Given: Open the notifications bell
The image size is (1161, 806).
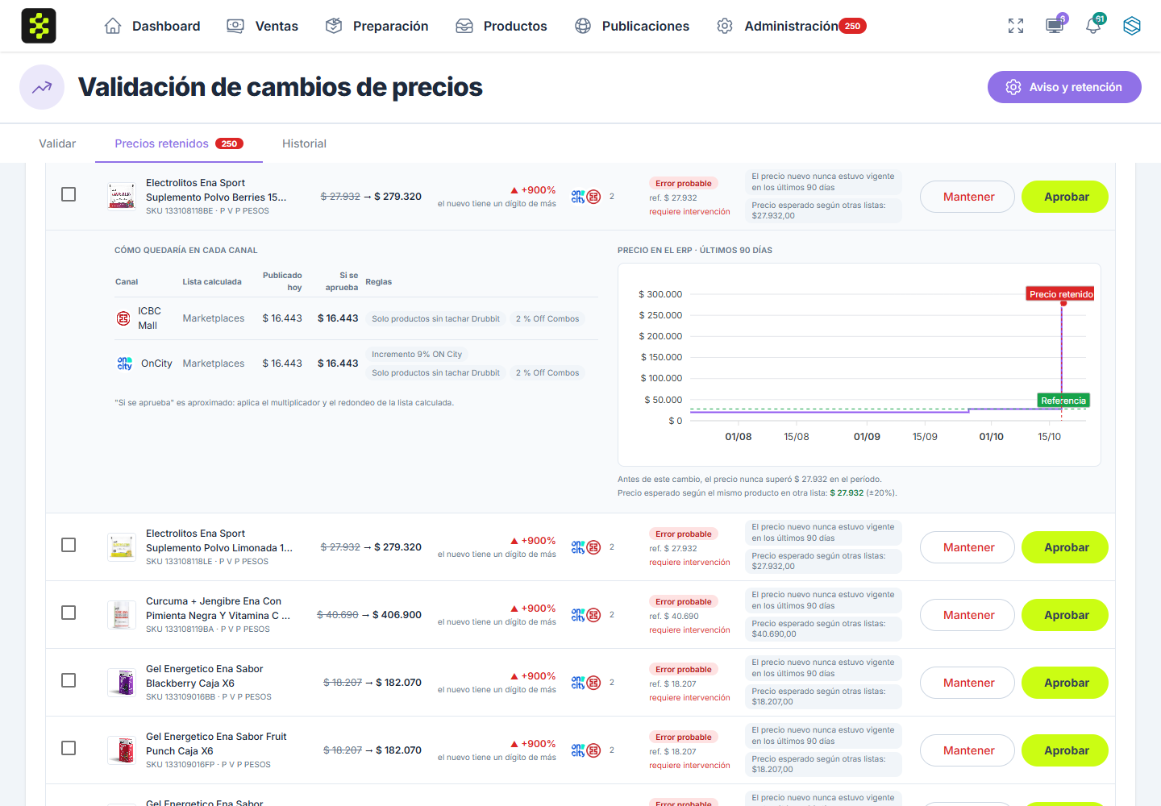Looking at the screenshot, I should coord(1093,26).
